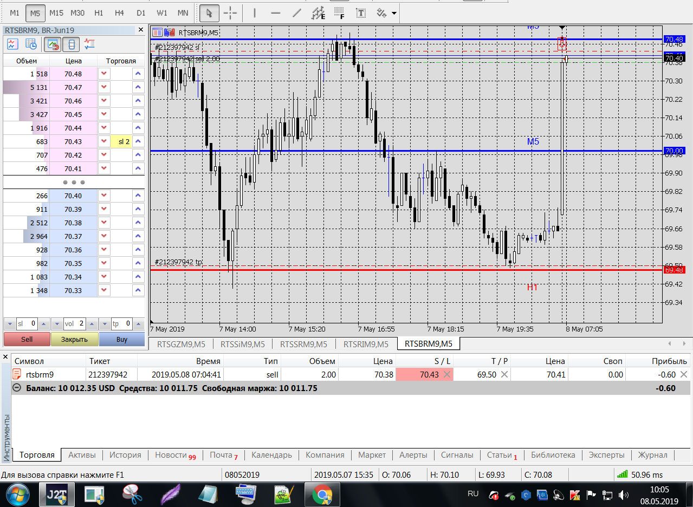Toggle the spread display mode in Depth of Market
Viewport: 693px width, 507px height.
pyautogui.click(x=72, y=44)
